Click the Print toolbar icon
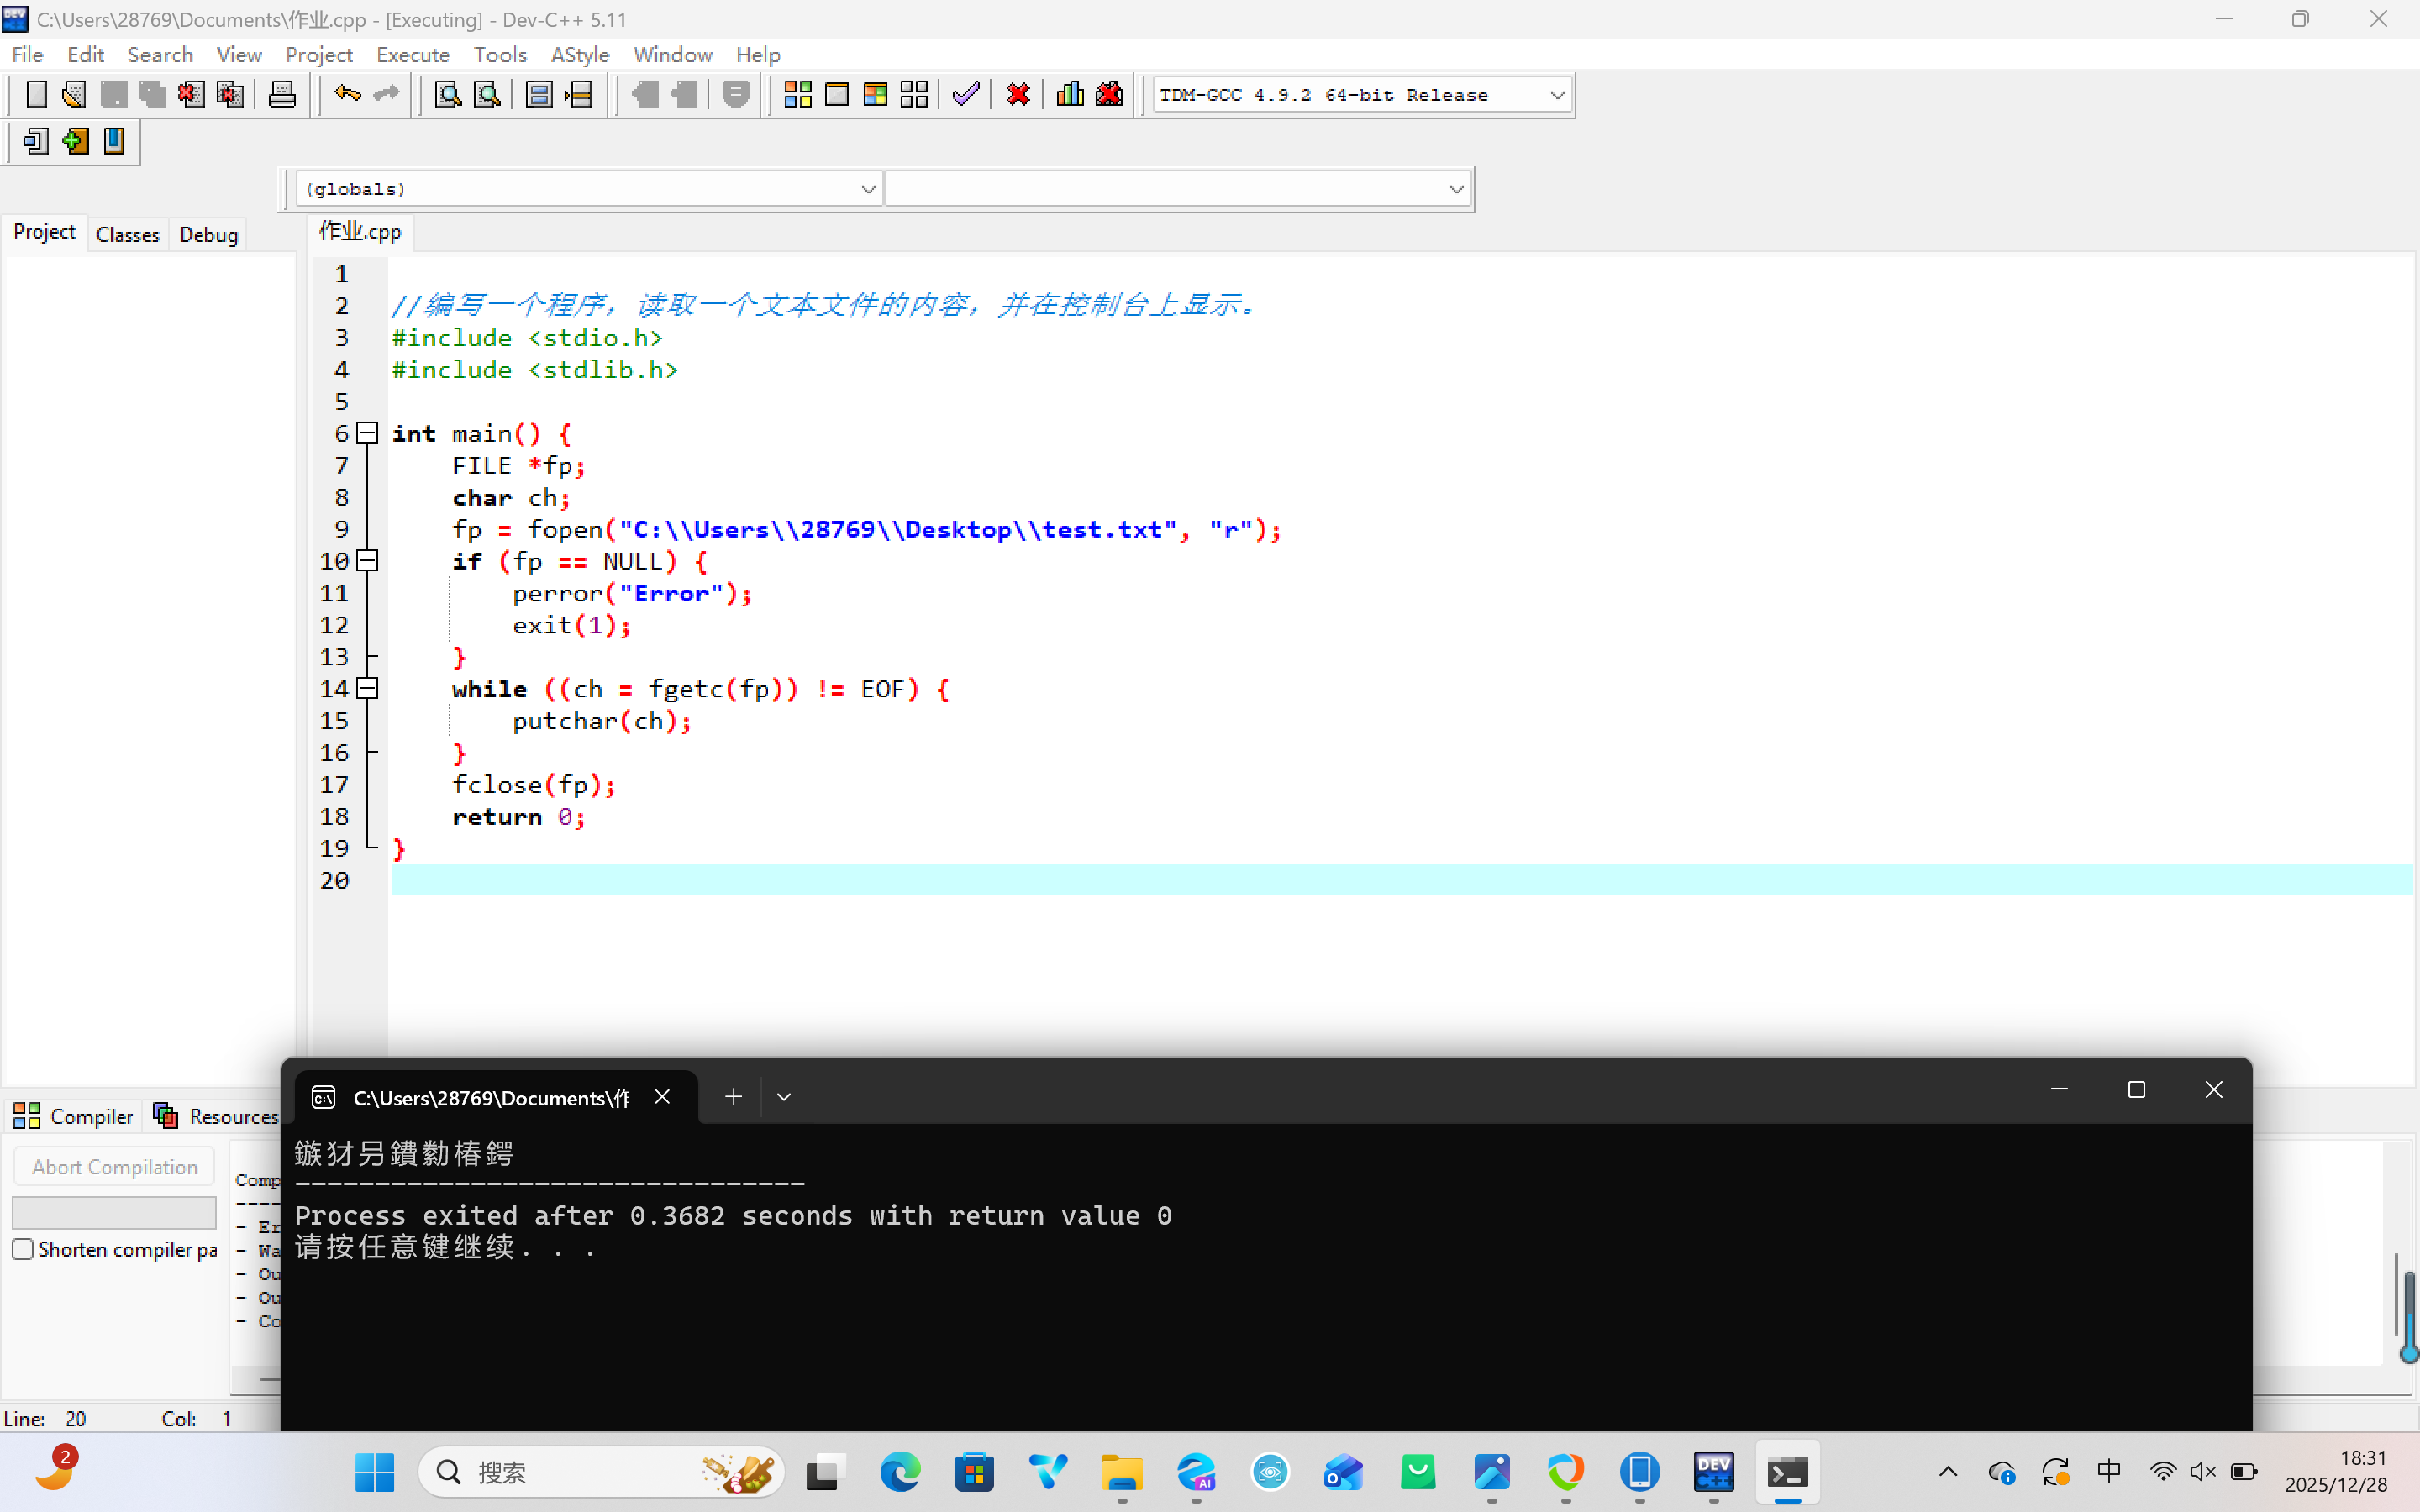Screen dimensions: 2420x1512 [x=282, y=95]
